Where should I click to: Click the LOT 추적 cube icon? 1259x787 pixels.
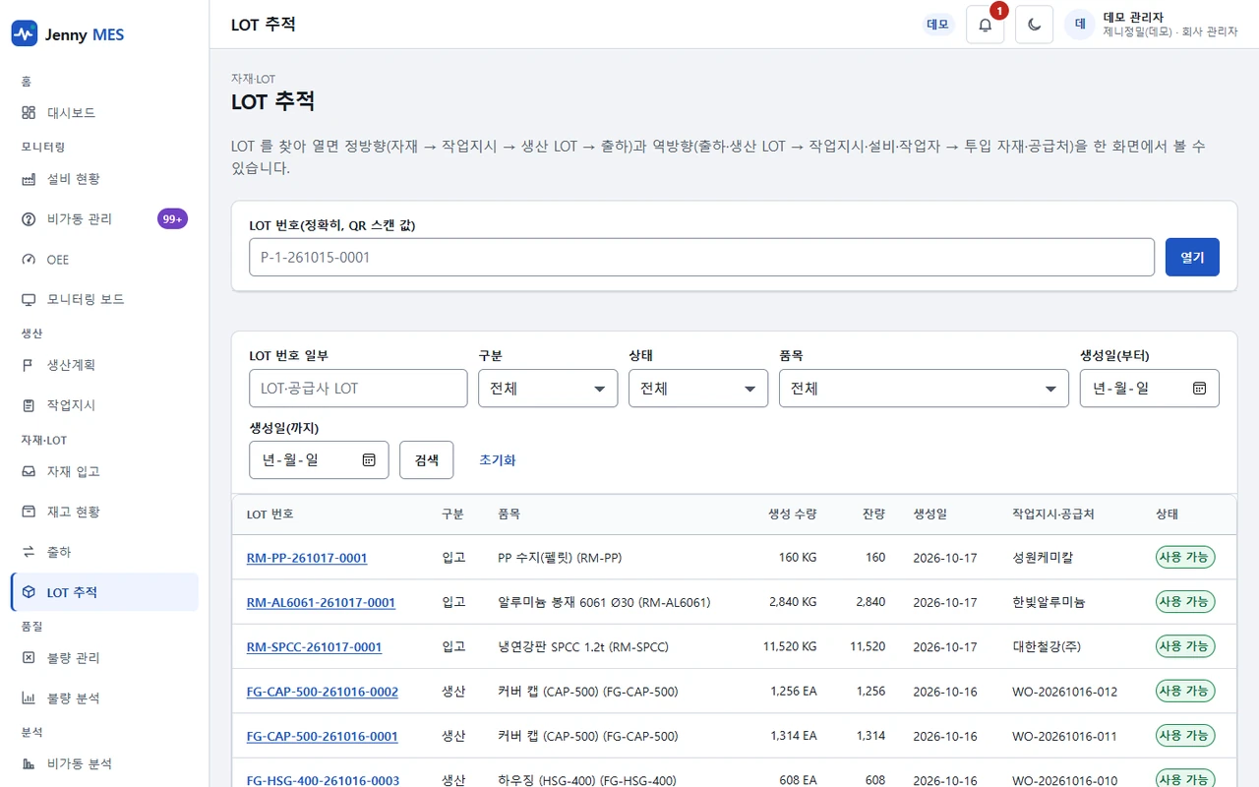[29, 592]
